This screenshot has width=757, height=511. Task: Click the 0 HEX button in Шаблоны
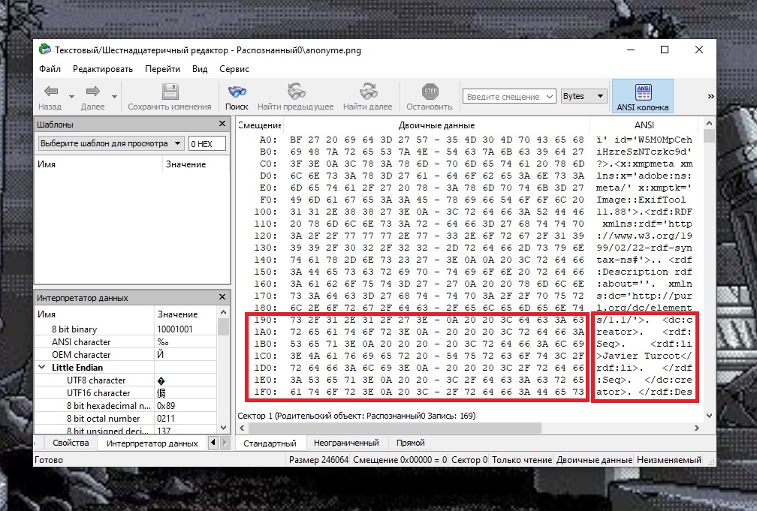207,143
